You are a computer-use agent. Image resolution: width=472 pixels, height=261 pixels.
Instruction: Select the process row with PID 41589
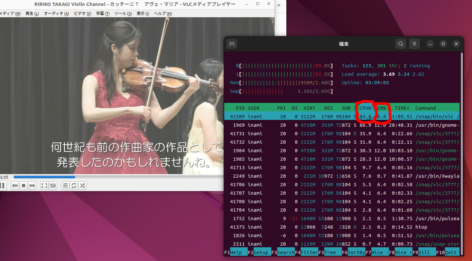coord(342,117)
